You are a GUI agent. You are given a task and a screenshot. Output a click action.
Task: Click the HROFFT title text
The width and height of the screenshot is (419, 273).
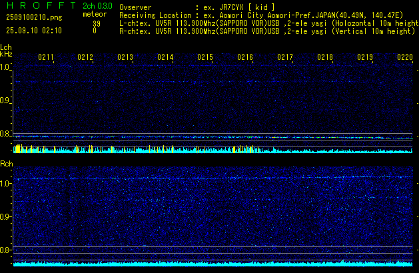tap(41, 5)
